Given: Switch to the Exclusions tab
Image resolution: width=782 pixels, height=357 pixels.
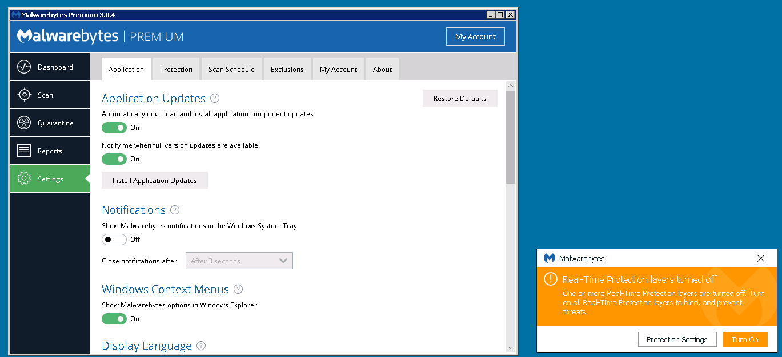Looking at the screenshot, I should [x=287, y=69].
